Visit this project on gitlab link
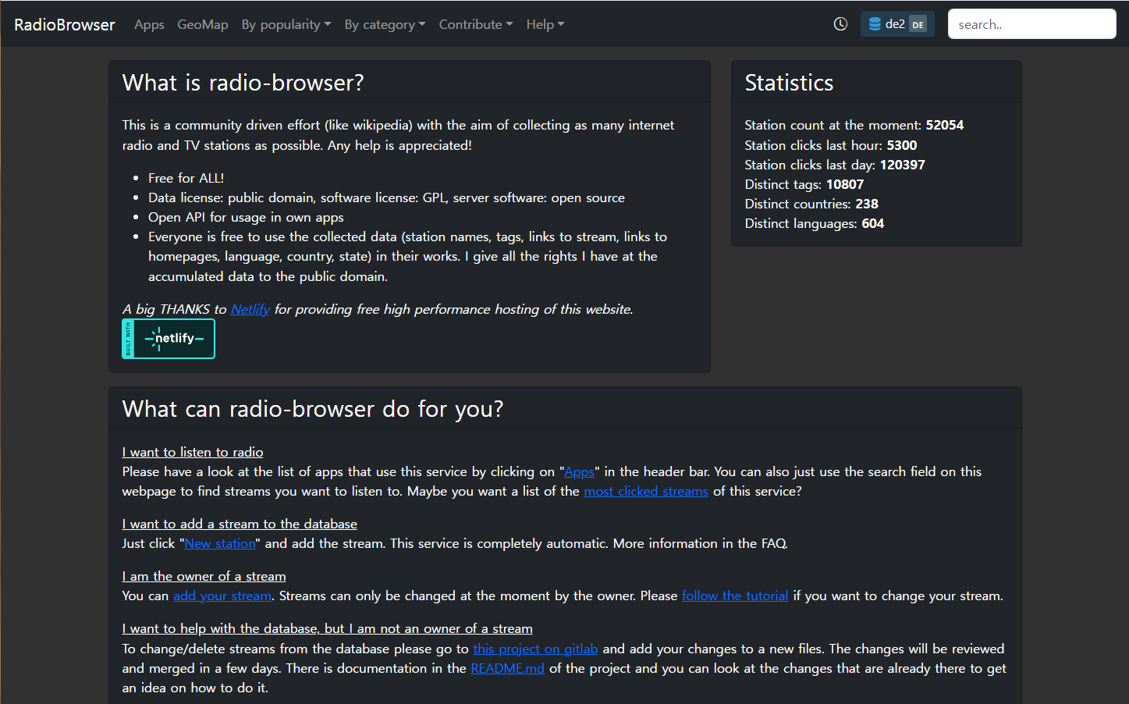 (x=534, y=649)
